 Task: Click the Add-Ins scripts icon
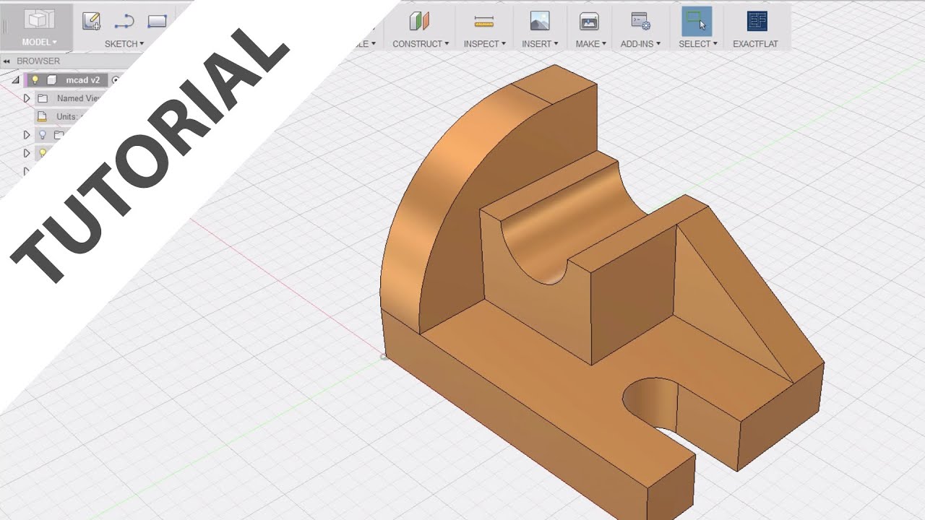(640, 21)
